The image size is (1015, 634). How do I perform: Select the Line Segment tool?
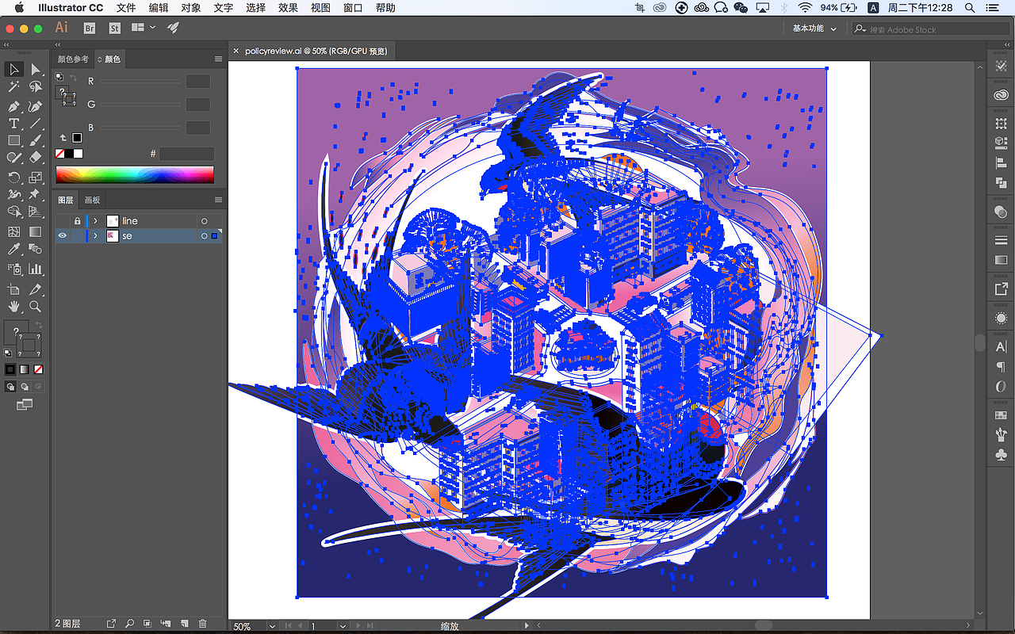tap(36, 124)
